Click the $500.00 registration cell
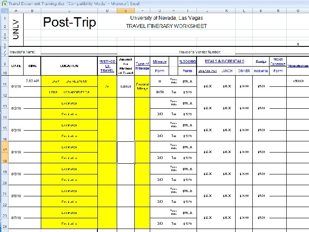Screen dimensions: 309x232 tap(298, 81)
